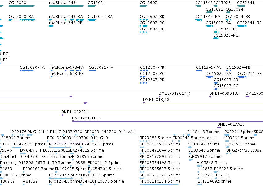
Task: Click EST RP003561722.5prime
Action: pos(142,179)
